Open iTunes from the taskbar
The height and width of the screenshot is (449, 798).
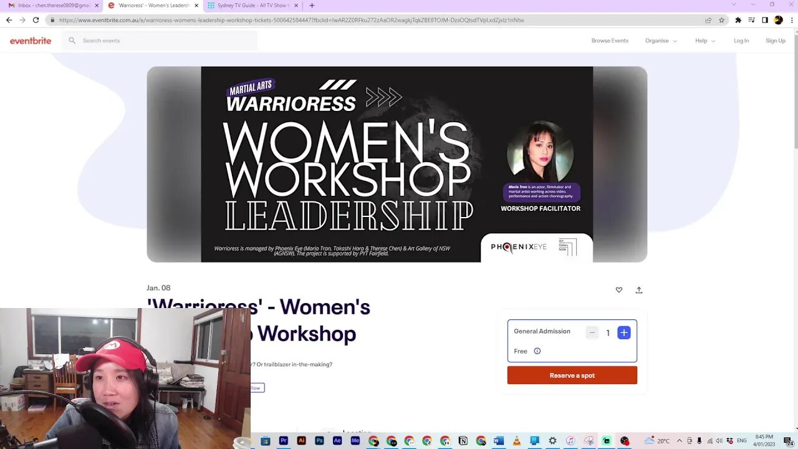pos(570,441)
